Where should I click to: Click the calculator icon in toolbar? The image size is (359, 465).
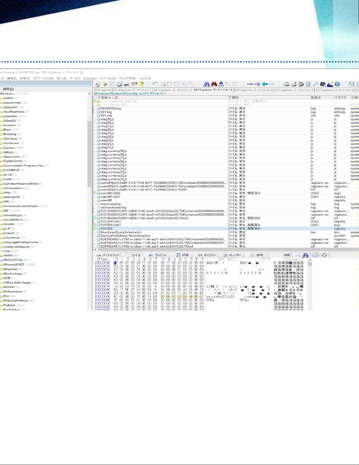click(308, 84)
